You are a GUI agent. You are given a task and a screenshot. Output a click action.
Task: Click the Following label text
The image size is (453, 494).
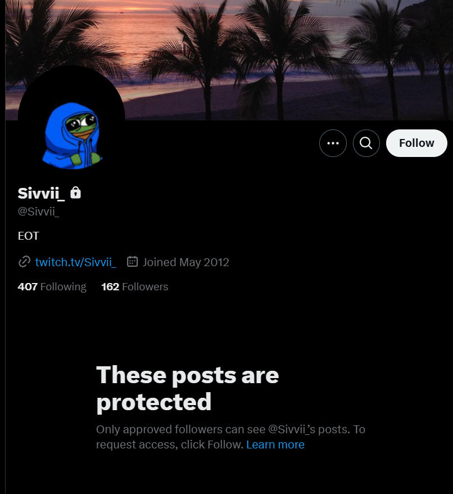[x=64, y=287]
